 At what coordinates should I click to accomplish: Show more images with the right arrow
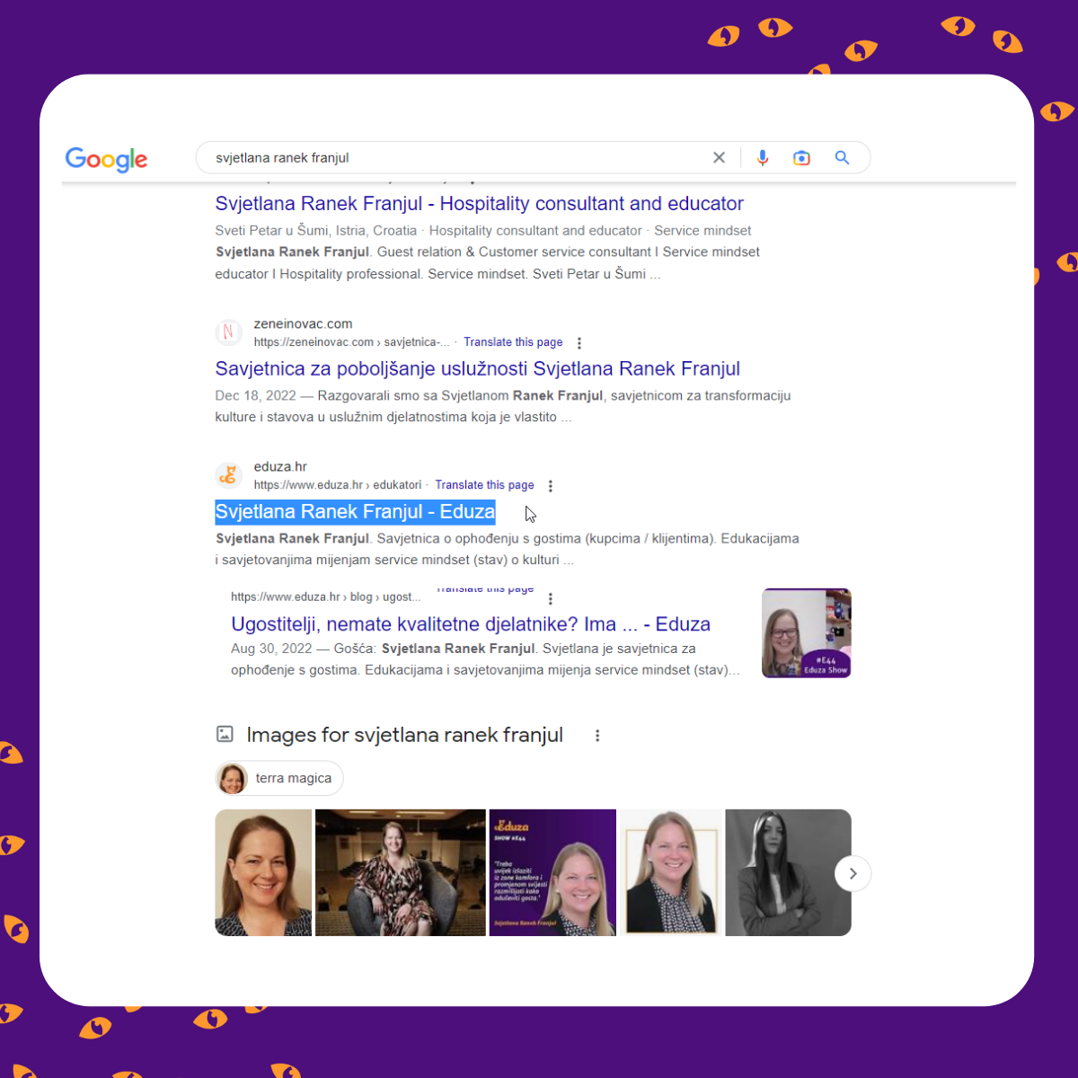tap(853, 873)
